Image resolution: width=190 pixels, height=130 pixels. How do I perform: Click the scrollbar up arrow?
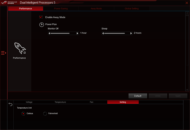point(187,13)
